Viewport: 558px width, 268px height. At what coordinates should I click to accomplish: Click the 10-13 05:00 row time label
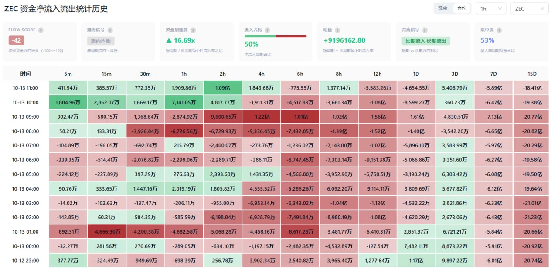tap(26, 174)
